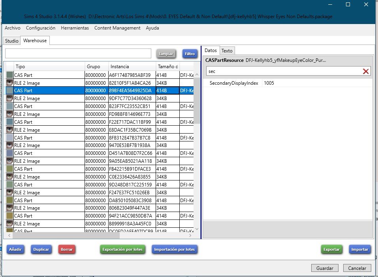The width and height of the screenshot is (378, 277).
Task: Edit the SecondaryDisplayIndex value 1005
Action: pos(316,83)
